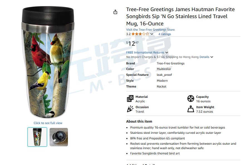This screenshot has height=165, width=246.
Task: Open the 4 ratings link
Action: tap(164, 34)
